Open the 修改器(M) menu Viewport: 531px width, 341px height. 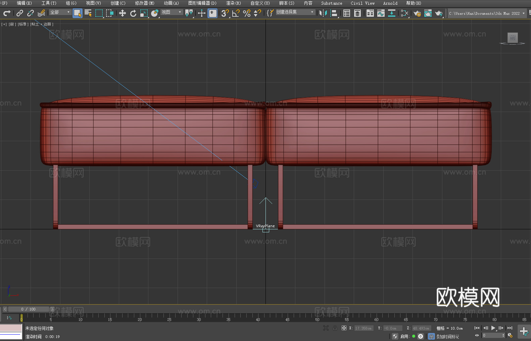click(145, 3)
